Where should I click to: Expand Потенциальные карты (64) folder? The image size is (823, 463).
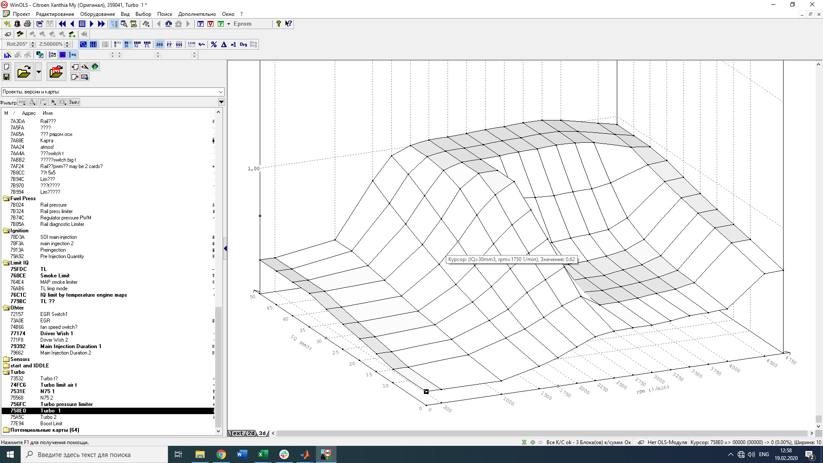point(6,430)
